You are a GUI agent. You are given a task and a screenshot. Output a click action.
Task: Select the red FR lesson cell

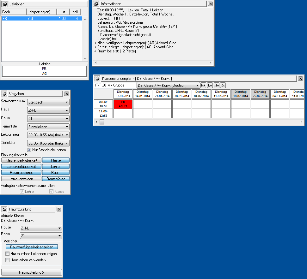tap(123, 104)
